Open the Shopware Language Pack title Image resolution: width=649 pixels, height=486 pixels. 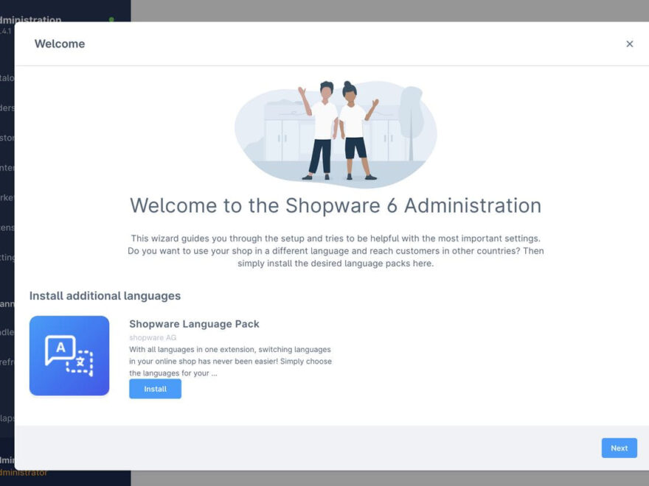194,324
